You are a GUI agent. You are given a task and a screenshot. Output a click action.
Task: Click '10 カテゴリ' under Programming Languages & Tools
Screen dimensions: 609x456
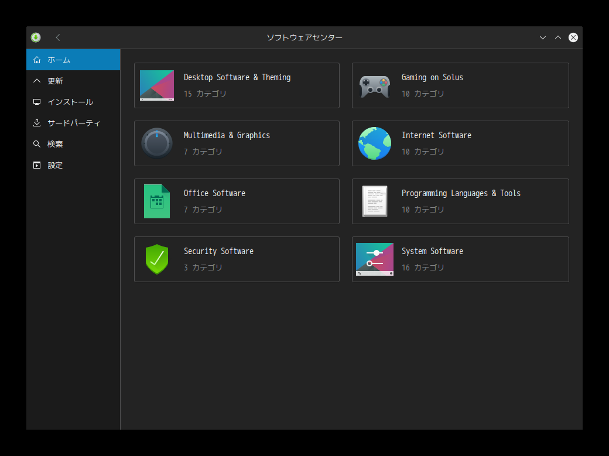pyautogui.click(x=423, y=210)
